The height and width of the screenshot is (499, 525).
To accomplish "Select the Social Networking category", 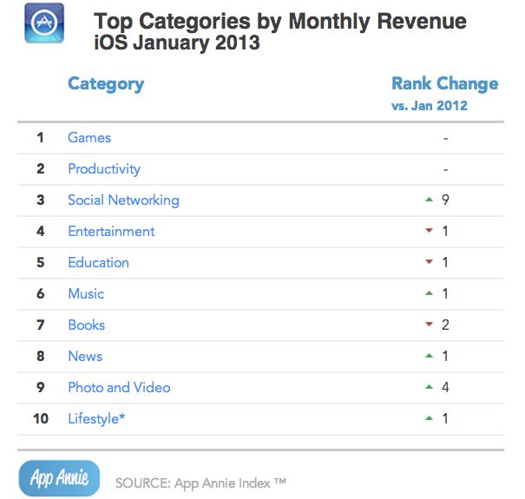I will click(x=123, y=200).
